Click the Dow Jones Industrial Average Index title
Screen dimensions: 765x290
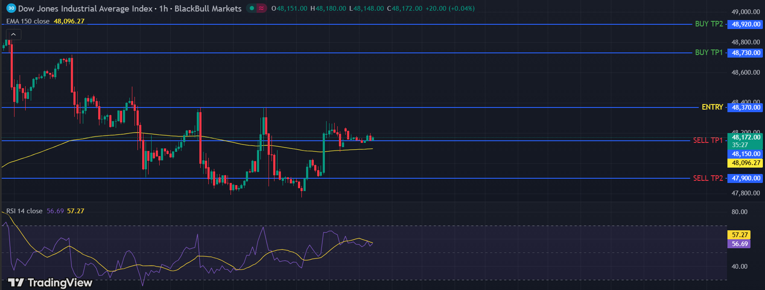click(x=85, y=9)
